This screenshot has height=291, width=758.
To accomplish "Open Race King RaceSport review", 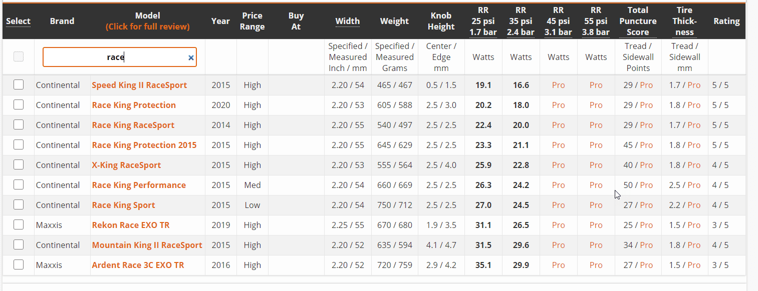I will coord(133,125).
